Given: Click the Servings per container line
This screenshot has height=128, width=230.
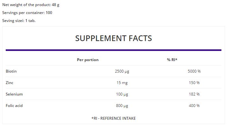Looking at the screenshot, I should [27, 13].
